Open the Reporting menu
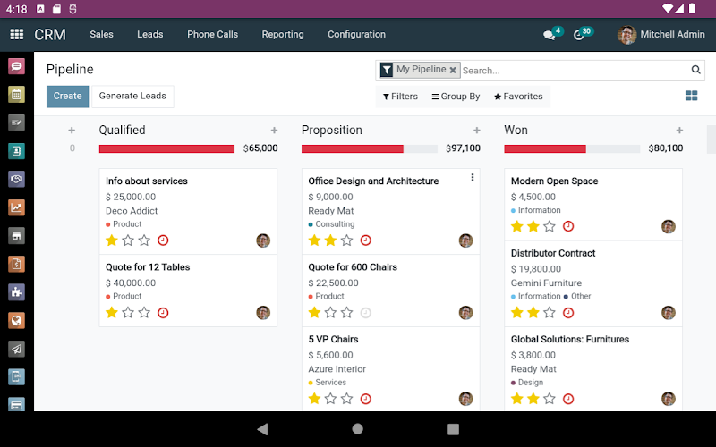Image resolution: width=716 pixels, height=447 pixels. tap(283, 34)
